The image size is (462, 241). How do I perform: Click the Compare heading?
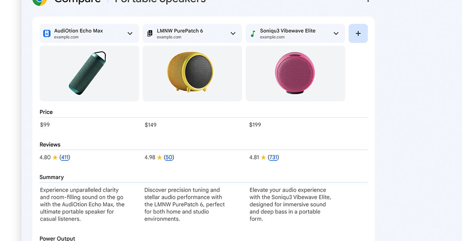77,2
